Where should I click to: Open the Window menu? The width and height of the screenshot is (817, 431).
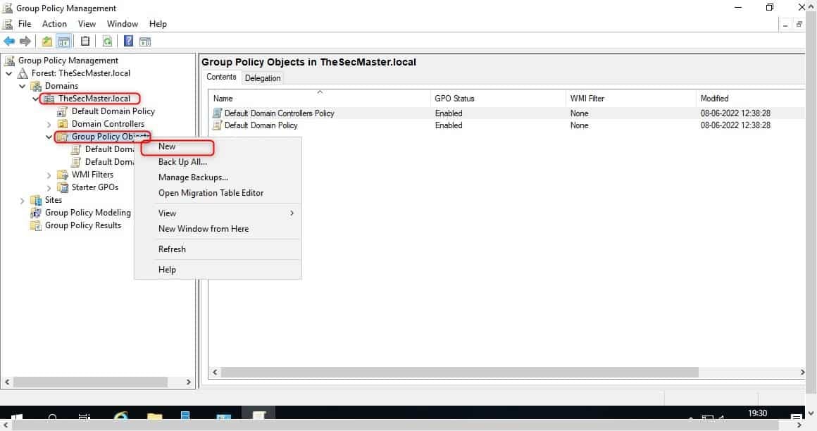click(123, 24)
